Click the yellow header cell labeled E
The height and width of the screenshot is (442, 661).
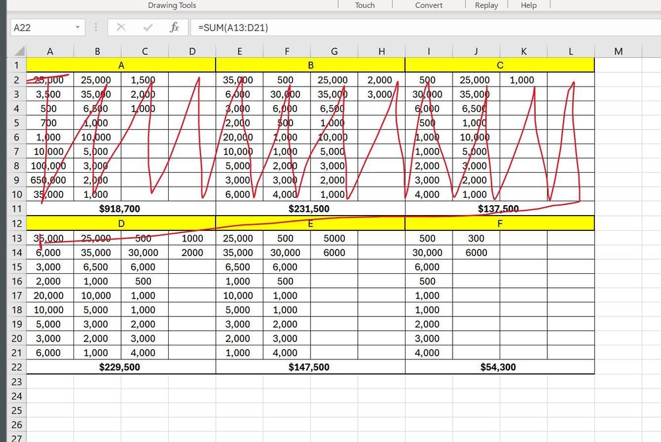click(310, 224)
